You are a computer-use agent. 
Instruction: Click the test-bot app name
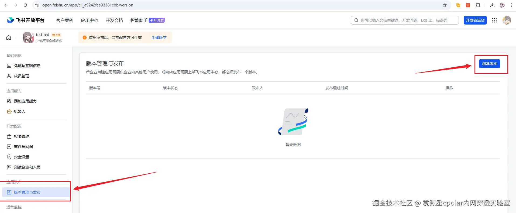tap(43, 35)
